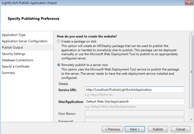Click the scrollbar down arrow
194x134 pixels.
(191, 119)
